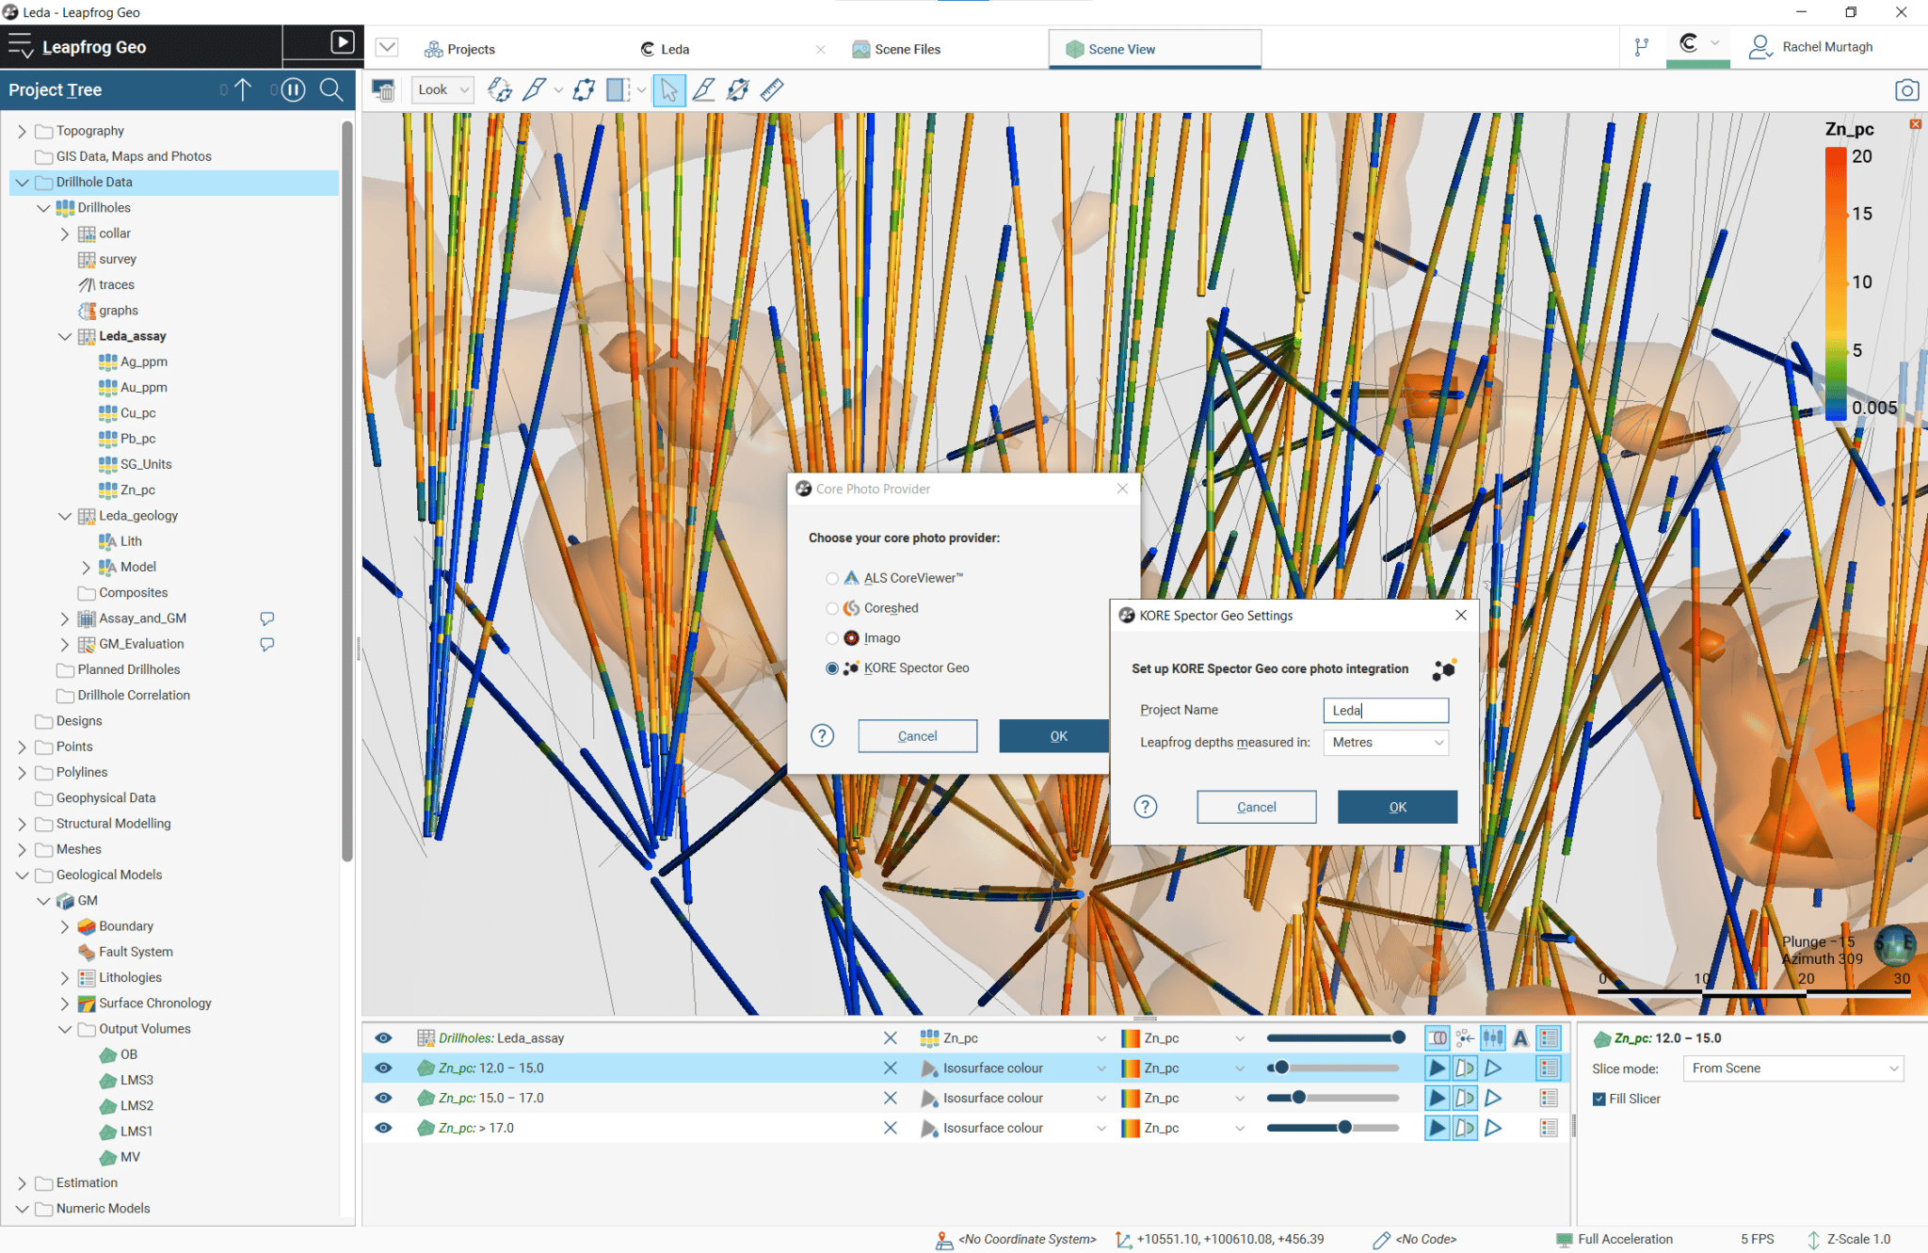The height and width of the screenshot is (1253, 1928).
Task: Open Slice mode From Scene dropdown
Action: click(1792, 1068)
